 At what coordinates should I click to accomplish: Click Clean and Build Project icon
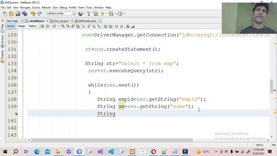pos(96,13)
